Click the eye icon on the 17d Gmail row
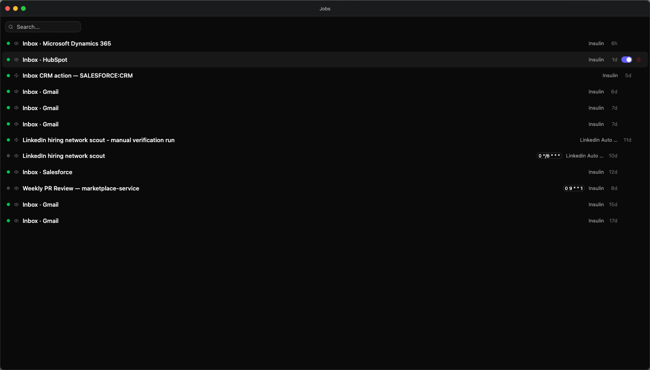This screenshot has height=370, width=650. (x=16, y=221)
